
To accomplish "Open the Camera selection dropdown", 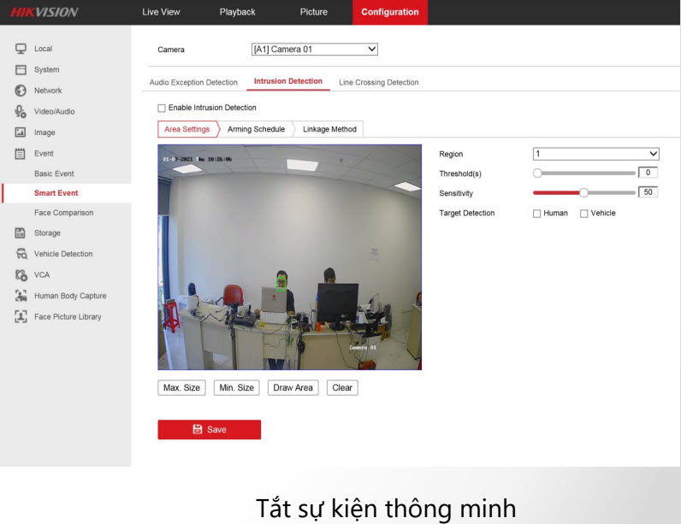I will click(x=314, y=50).
